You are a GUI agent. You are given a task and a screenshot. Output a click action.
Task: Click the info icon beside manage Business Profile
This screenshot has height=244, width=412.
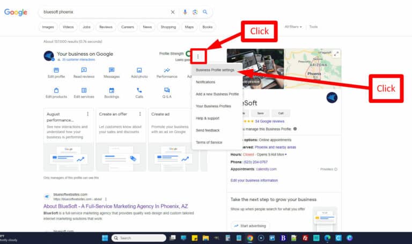point(295,129)
